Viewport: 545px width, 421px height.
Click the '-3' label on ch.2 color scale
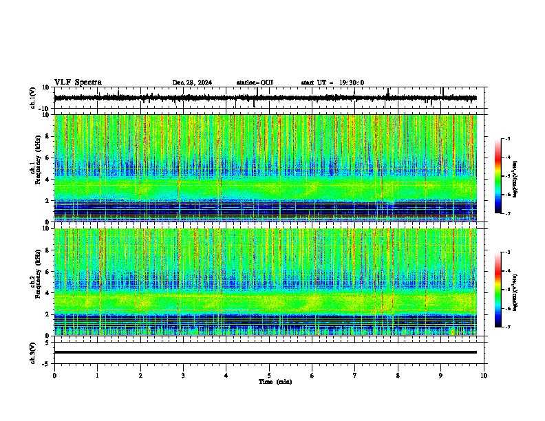click(508, 252)
